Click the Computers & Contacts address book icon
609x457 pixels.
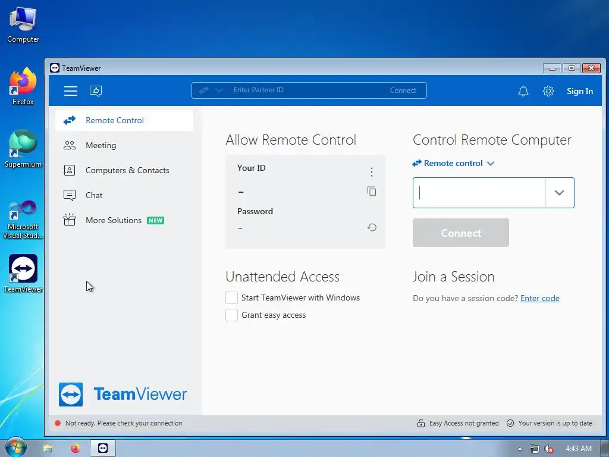click(x=69, y=170)
